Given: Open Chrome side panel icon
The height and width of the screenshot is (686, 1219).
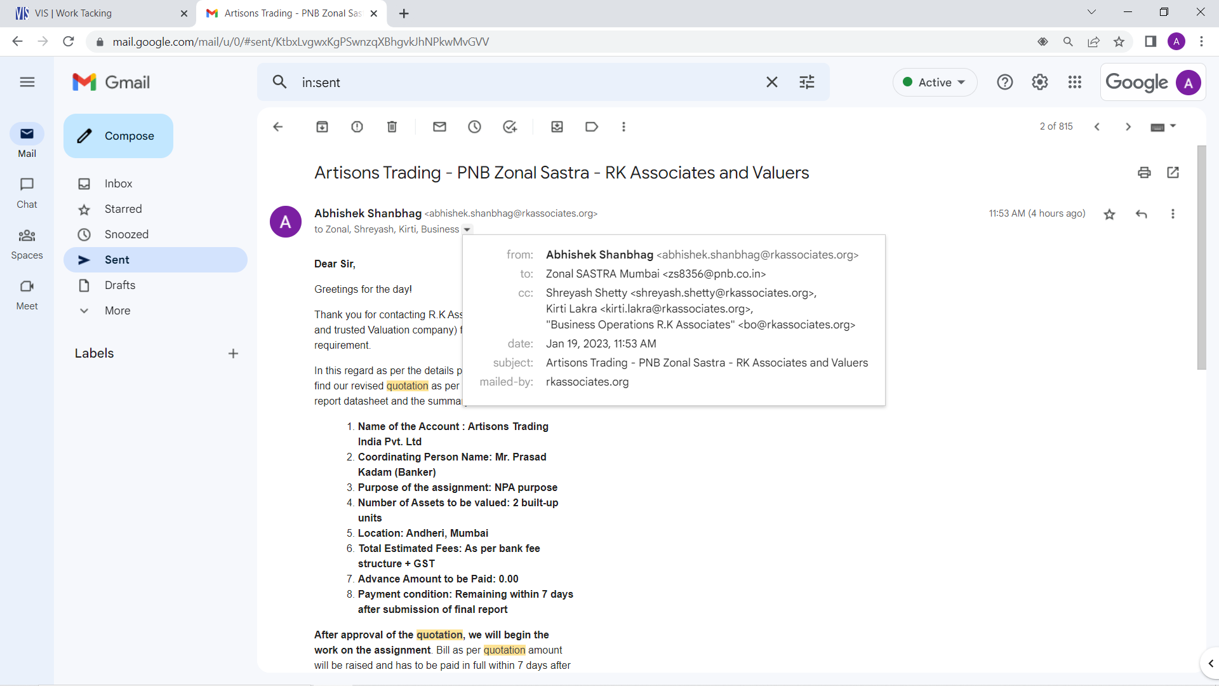Looking at the screenshot, I should coord(1150,42).
